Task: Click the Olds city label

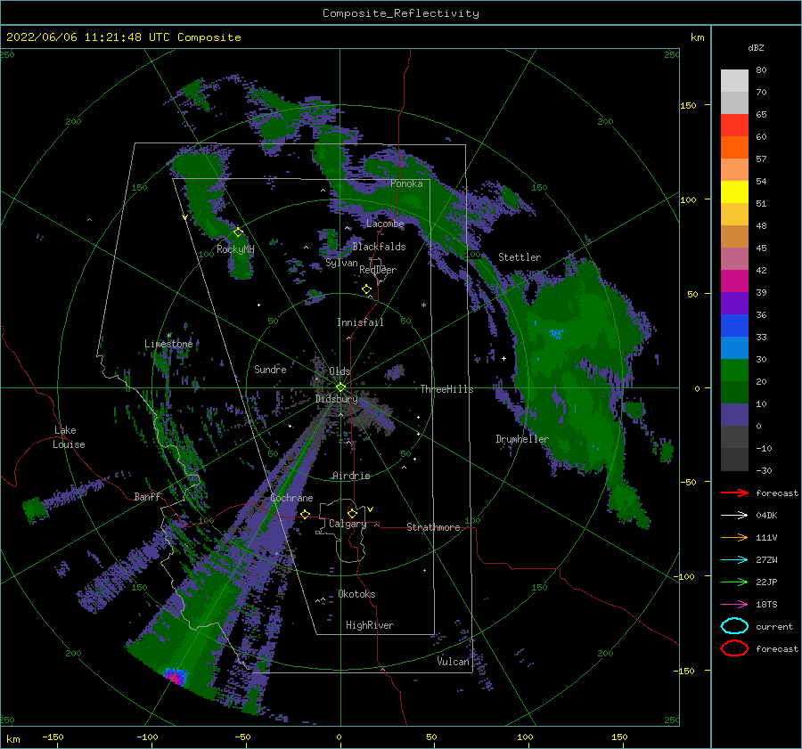Action: pyautogui.click(x=340, y=371)
